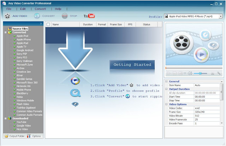This screenshot has height=146, width=226.
Task: Click the Windows Media Player icon in welcome pane
Action: click(75, 81)
